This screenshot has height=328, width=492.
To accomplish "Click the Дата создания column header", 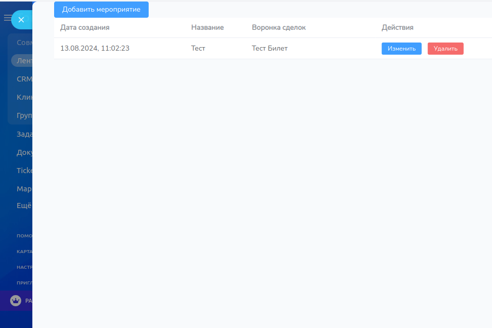I will tap(85, 28).
